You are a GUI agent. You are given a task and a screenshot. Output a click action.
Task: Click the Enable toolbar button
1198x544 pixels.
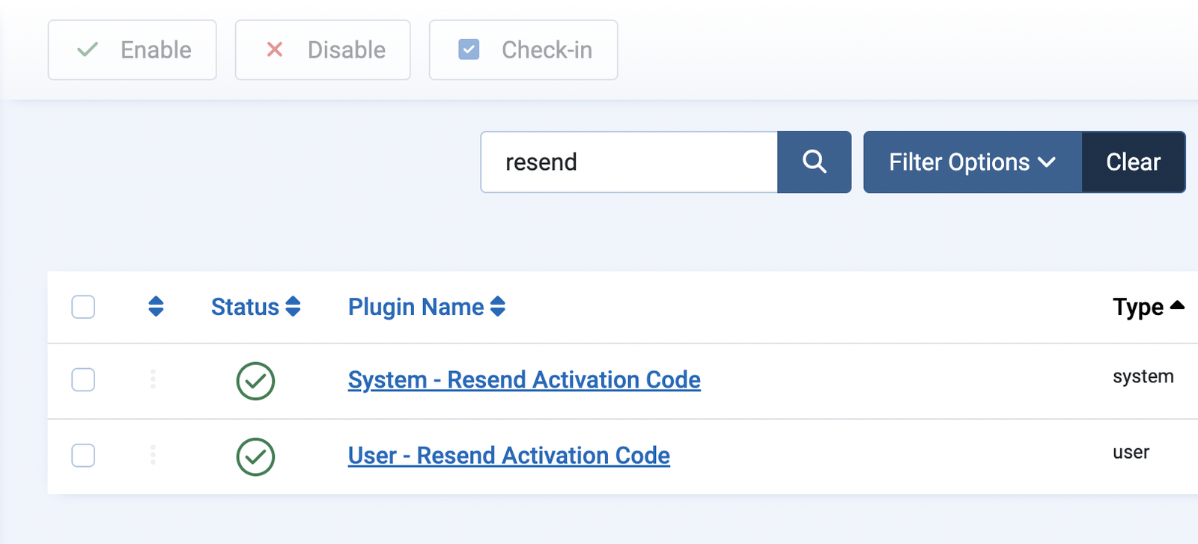[x=133, y=50]
